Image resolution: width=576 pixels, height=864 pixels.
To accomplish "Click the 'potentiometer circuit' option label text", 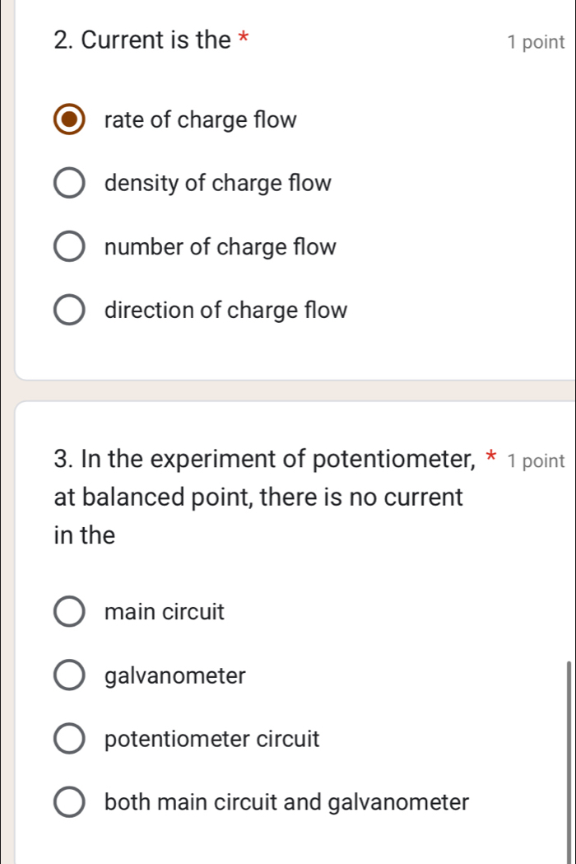I will (x=212, y=739).
